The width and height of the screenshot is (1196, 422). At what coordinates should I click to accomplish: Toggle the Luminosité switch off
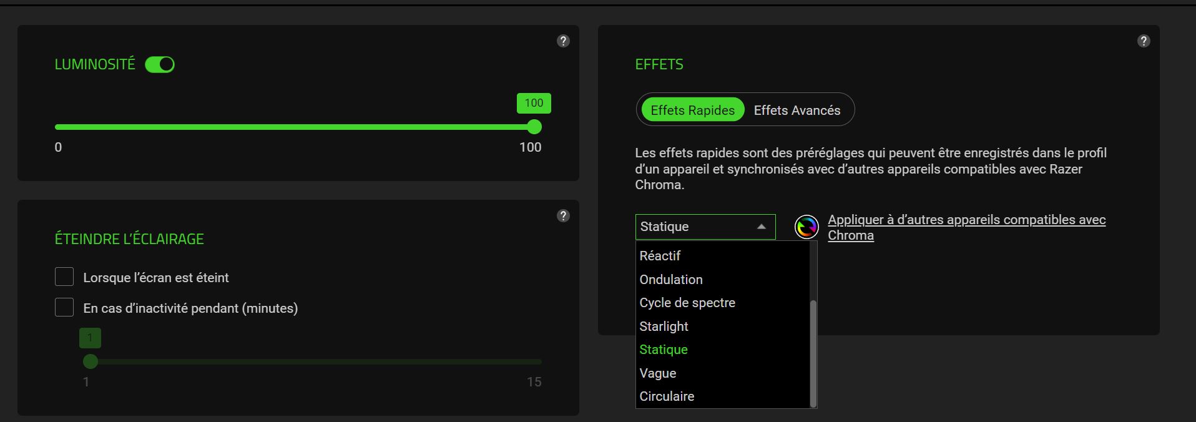pyautogui.click(x=160, y=64)
